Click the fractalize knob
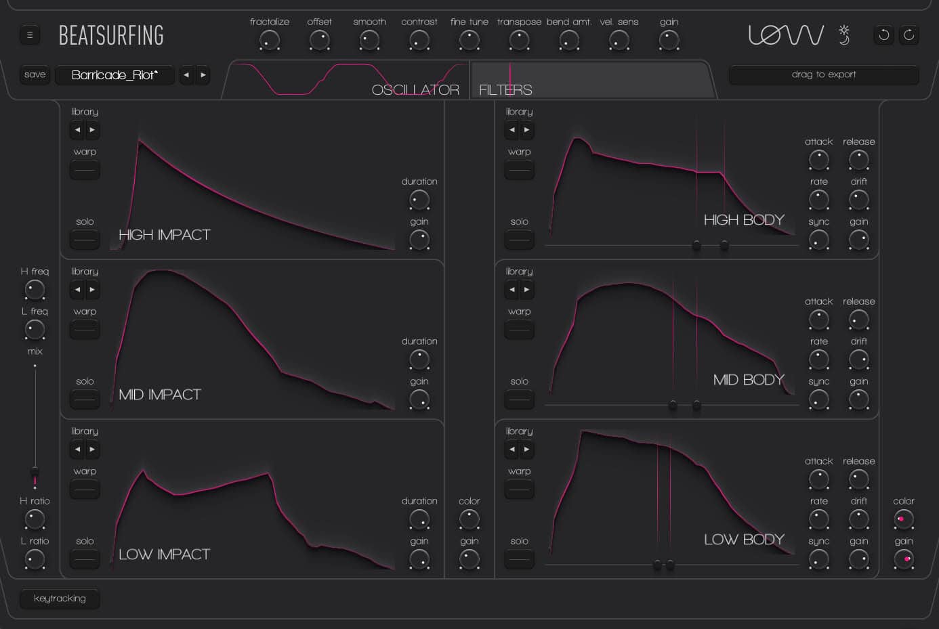The height and width of the screenshot is (629, 939). (x=270, y=41)
